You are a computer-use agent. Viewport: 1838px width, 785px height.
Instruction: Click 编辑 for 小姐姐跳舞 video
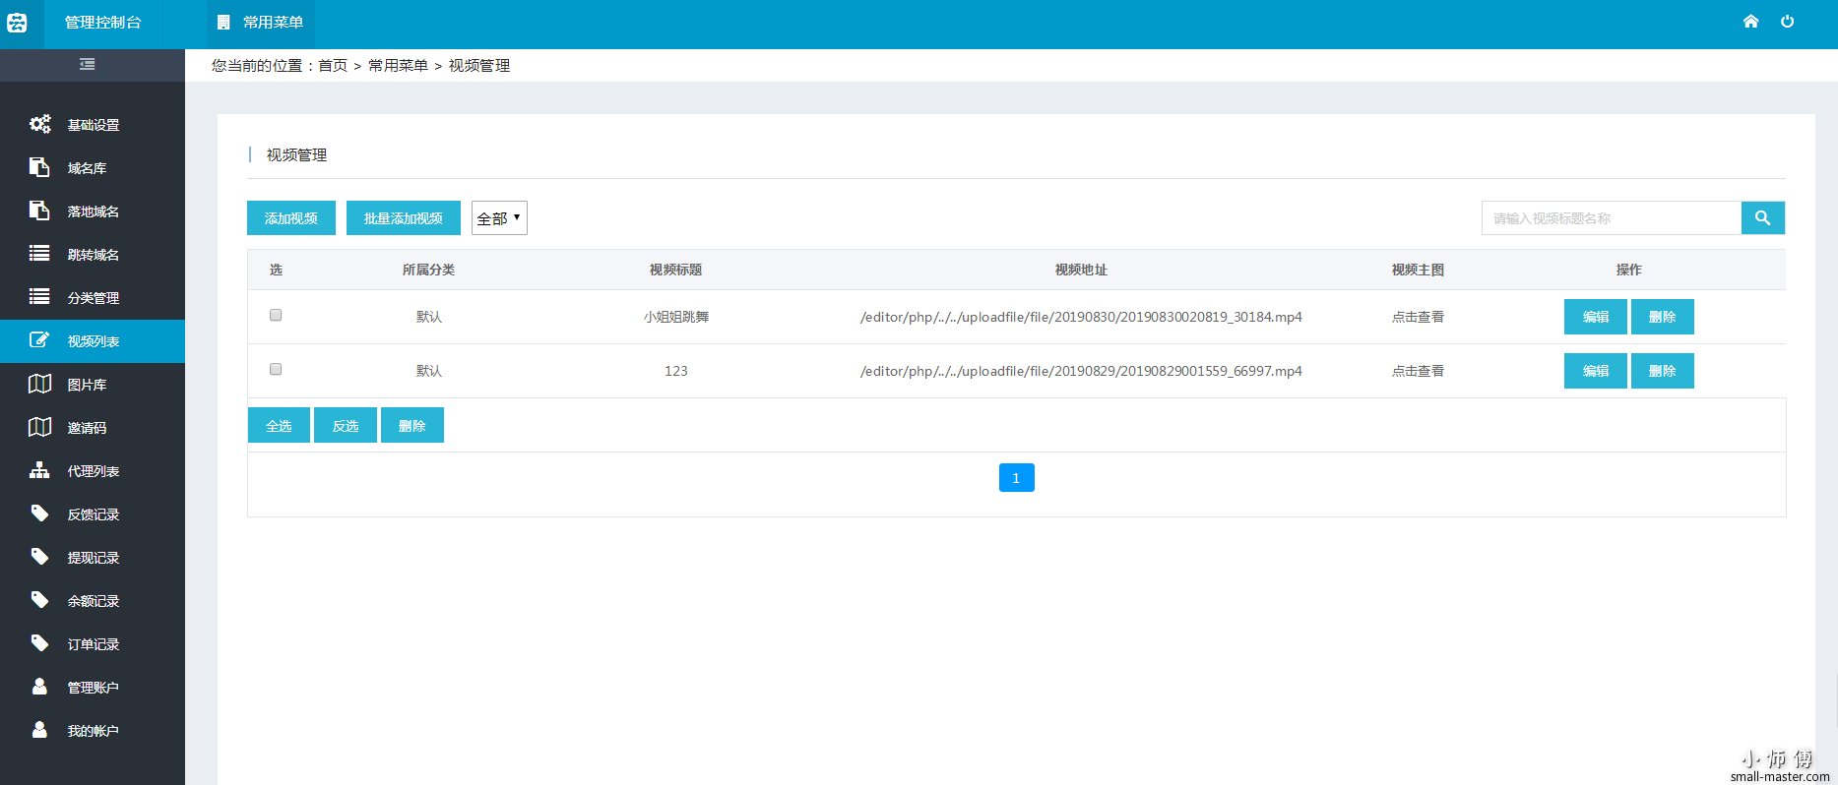pyautogui.click(x=1596, y=317)
